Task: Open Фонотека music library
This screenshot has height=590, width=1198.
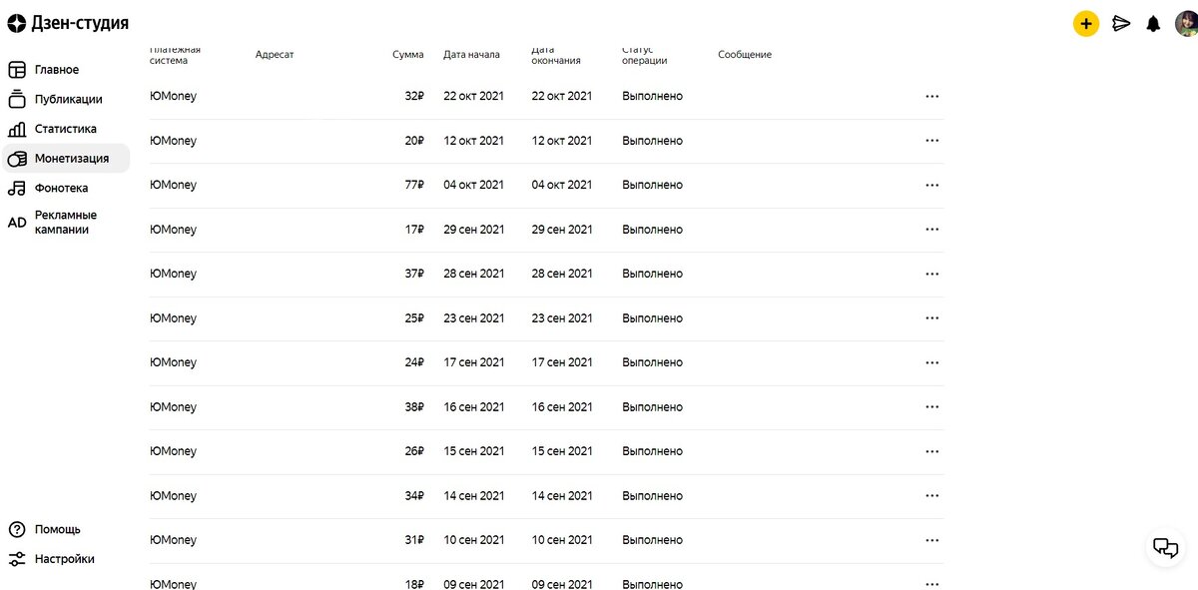Action: (61, 188)
